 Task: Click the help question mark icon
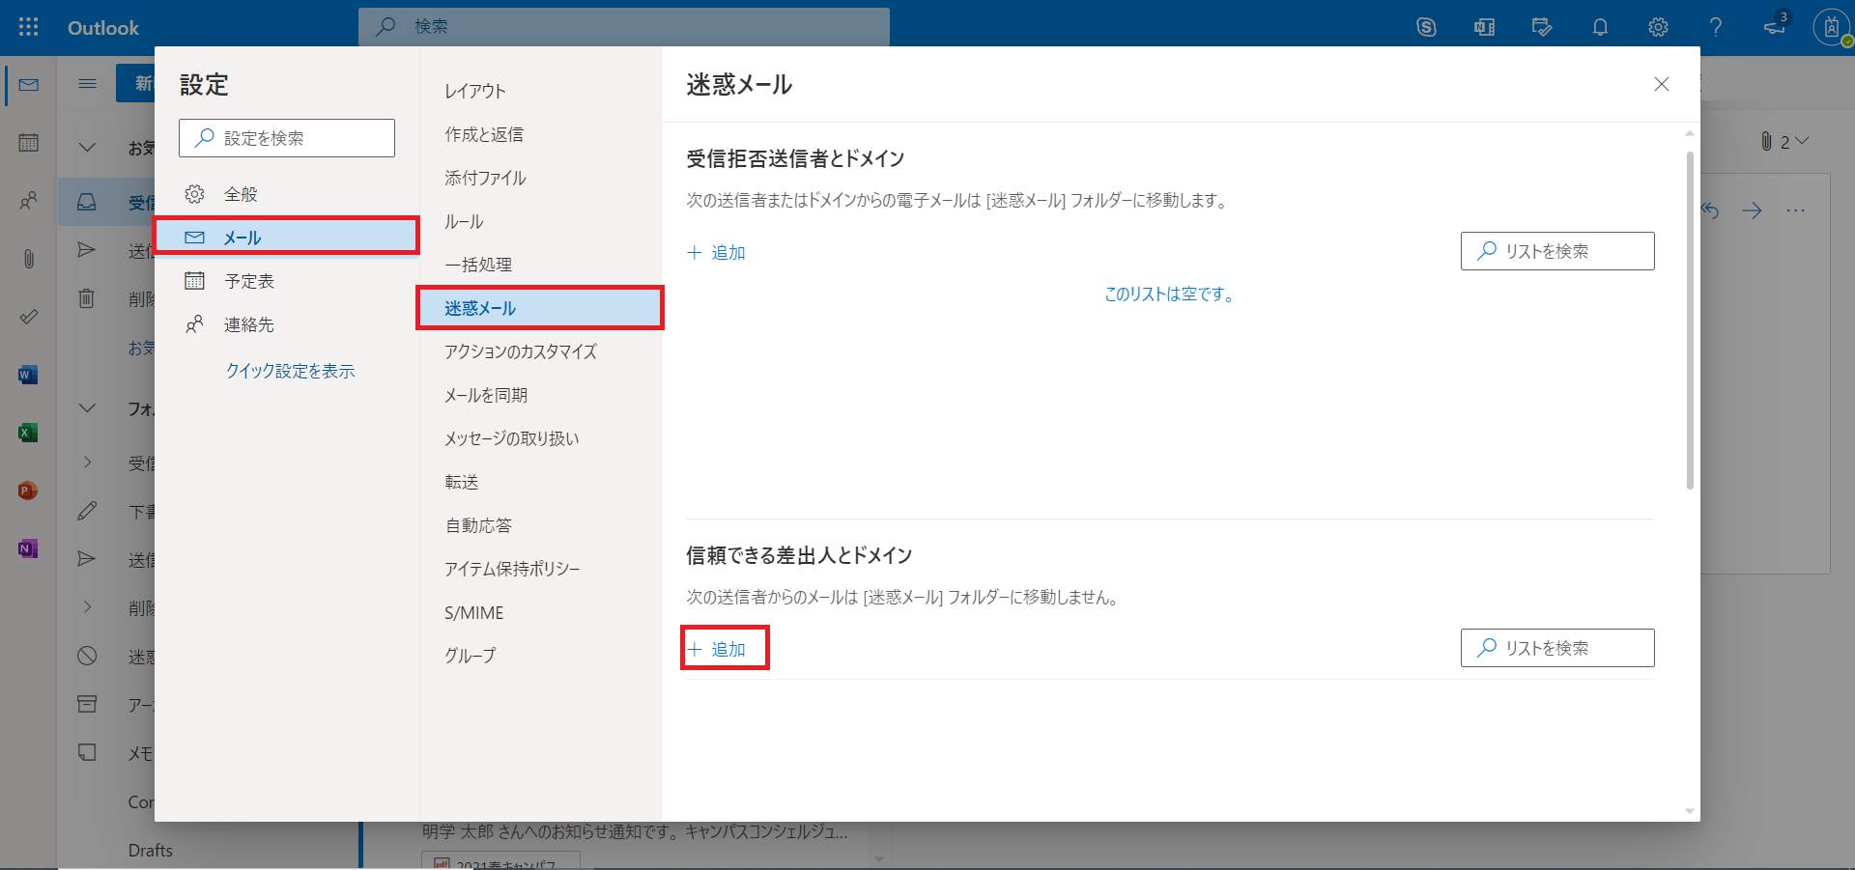[1715, 27]
